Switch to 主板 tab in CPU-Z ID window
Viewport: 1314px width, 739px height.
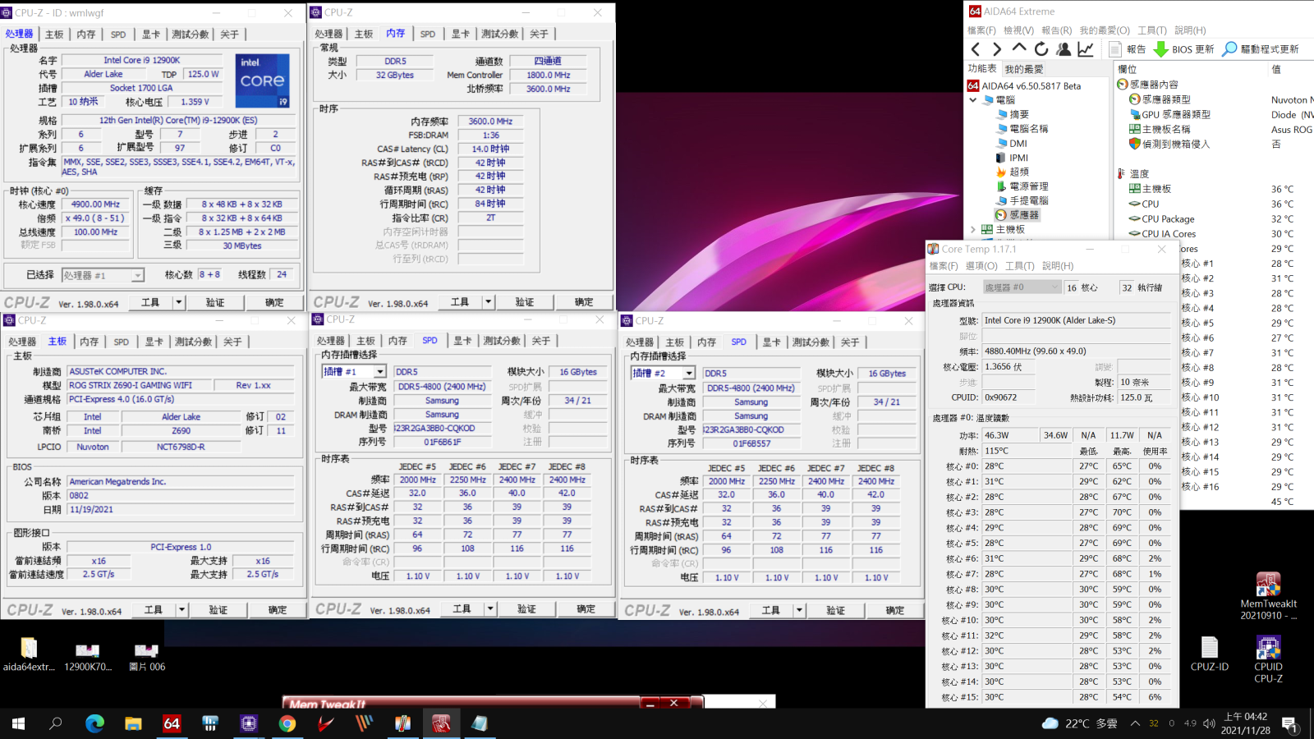54,34
